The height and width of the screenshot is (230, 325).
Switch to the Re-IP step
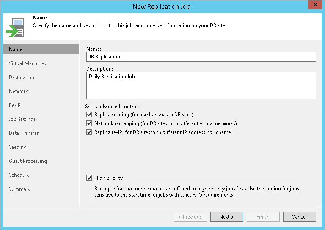coord(15,105)
